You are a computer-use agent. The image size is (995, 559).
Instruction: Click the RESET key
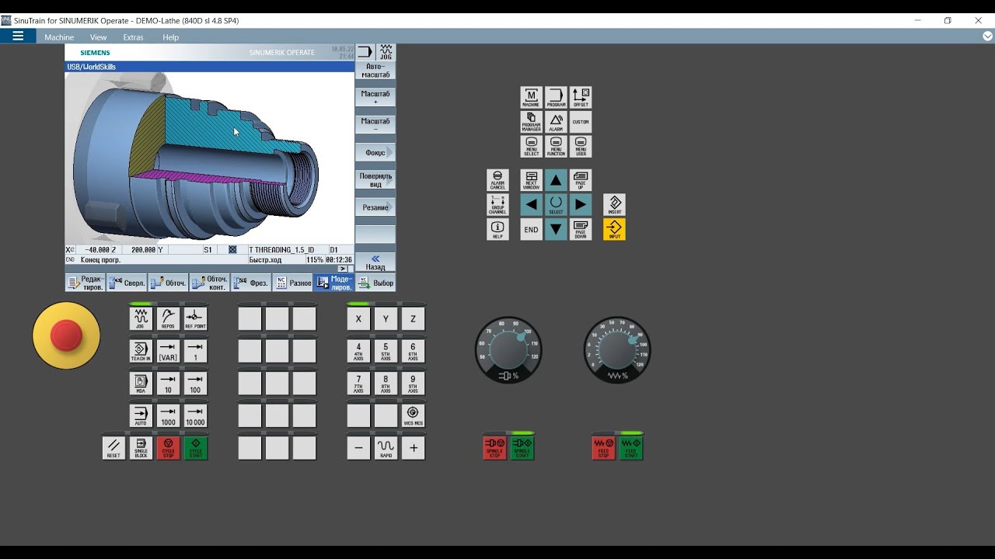coord(113,448)
